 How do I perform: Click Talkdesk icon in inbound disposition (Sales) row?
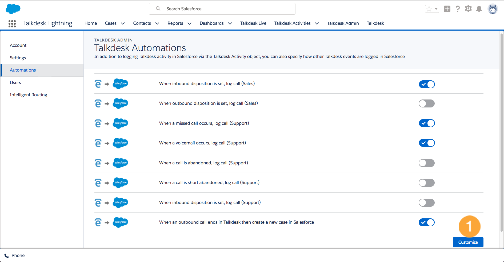click(x=98, y=84)
